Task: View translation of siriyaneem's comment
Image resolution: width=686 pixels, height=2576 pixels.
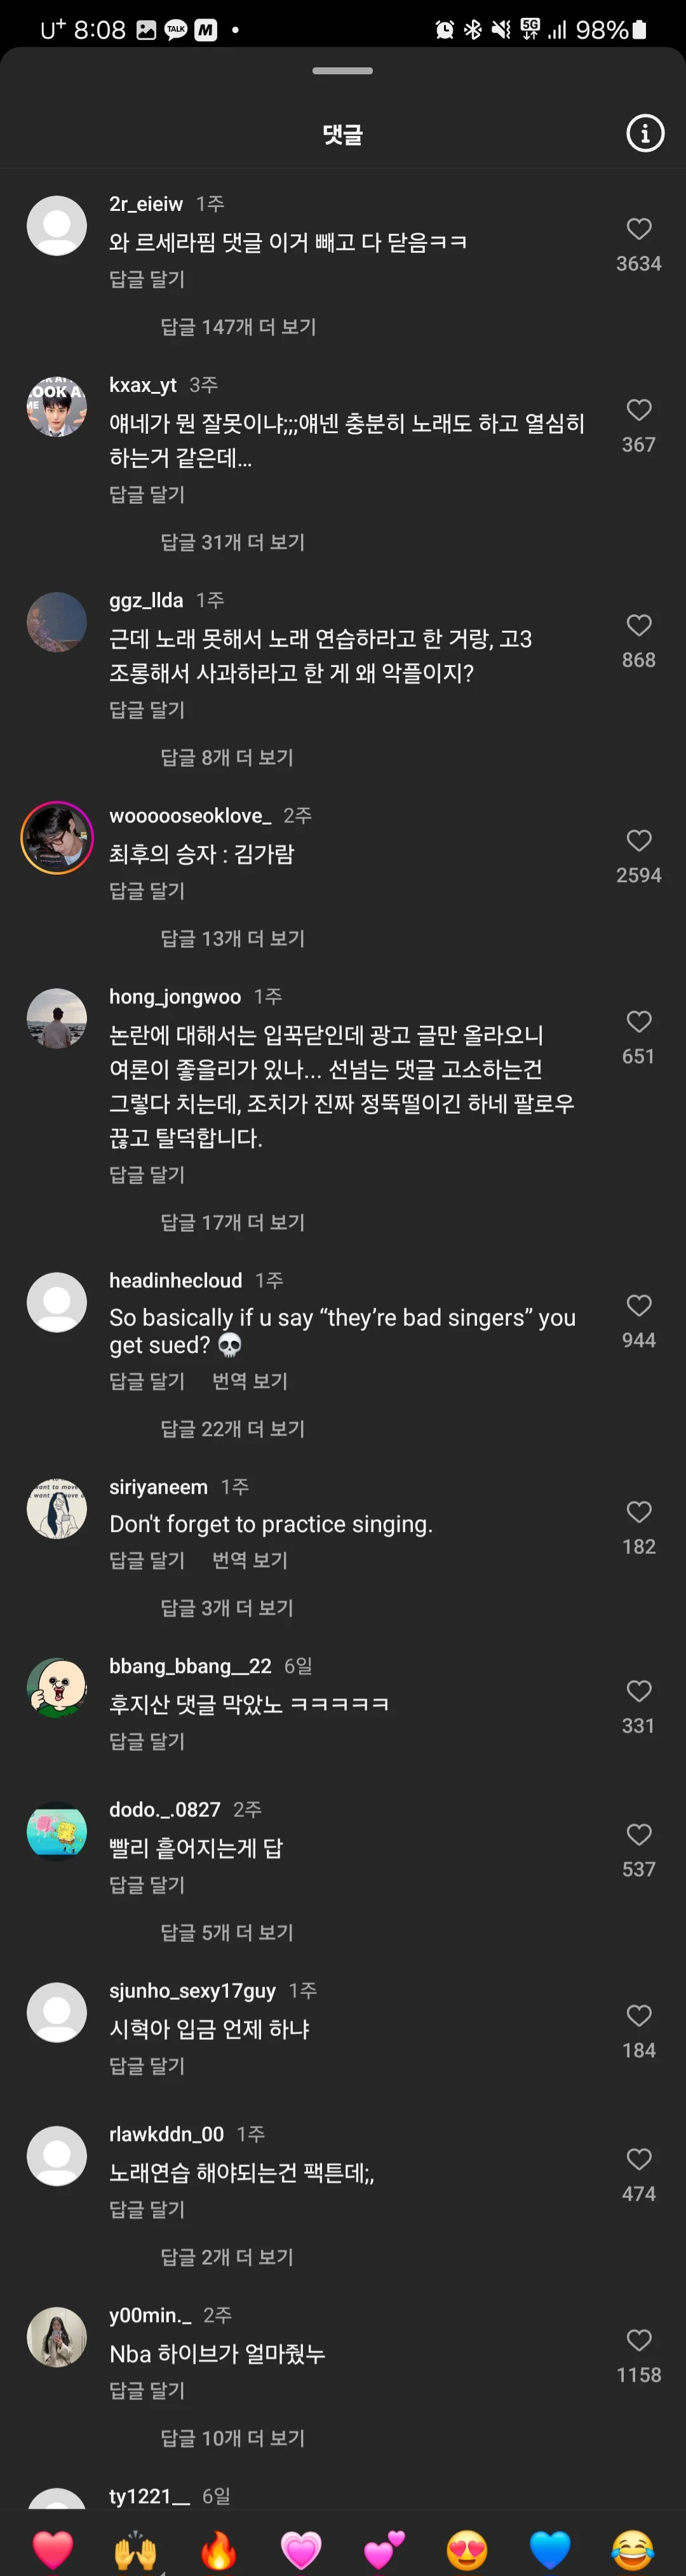Action: click(250, 1560)
